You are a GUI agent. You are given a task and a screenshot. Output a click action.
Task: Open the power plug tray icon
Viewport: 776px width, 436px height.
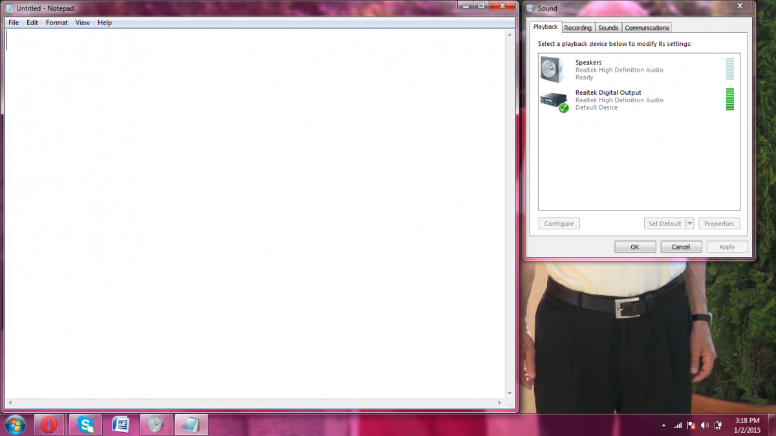(x=718, y=425)
